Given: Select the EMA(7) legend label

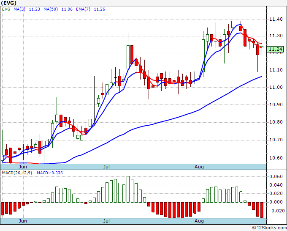Looking at the screenshot, I should click(x=83, y=9).
